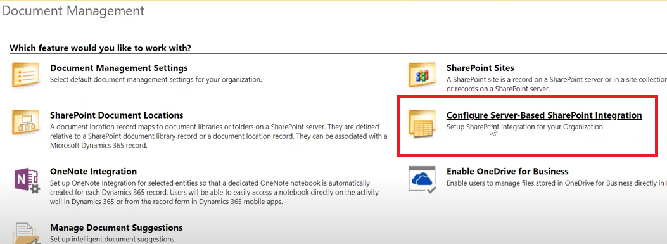Click 'Set up intelligent document suggestions' text
667x244 pixels.
click(113, 239)
